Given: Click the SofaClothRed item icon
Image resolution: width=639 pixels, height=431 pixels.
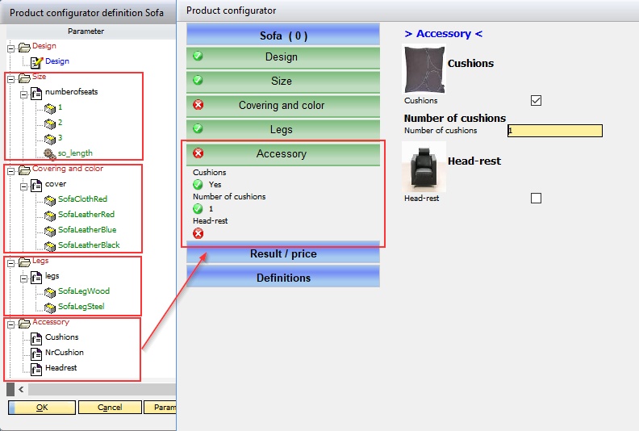Looking at the screenshot, I should click(x=49, y=199).
